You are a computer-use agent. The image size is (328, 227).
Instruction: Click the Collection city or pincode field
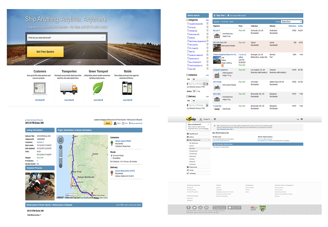[195, 84]
